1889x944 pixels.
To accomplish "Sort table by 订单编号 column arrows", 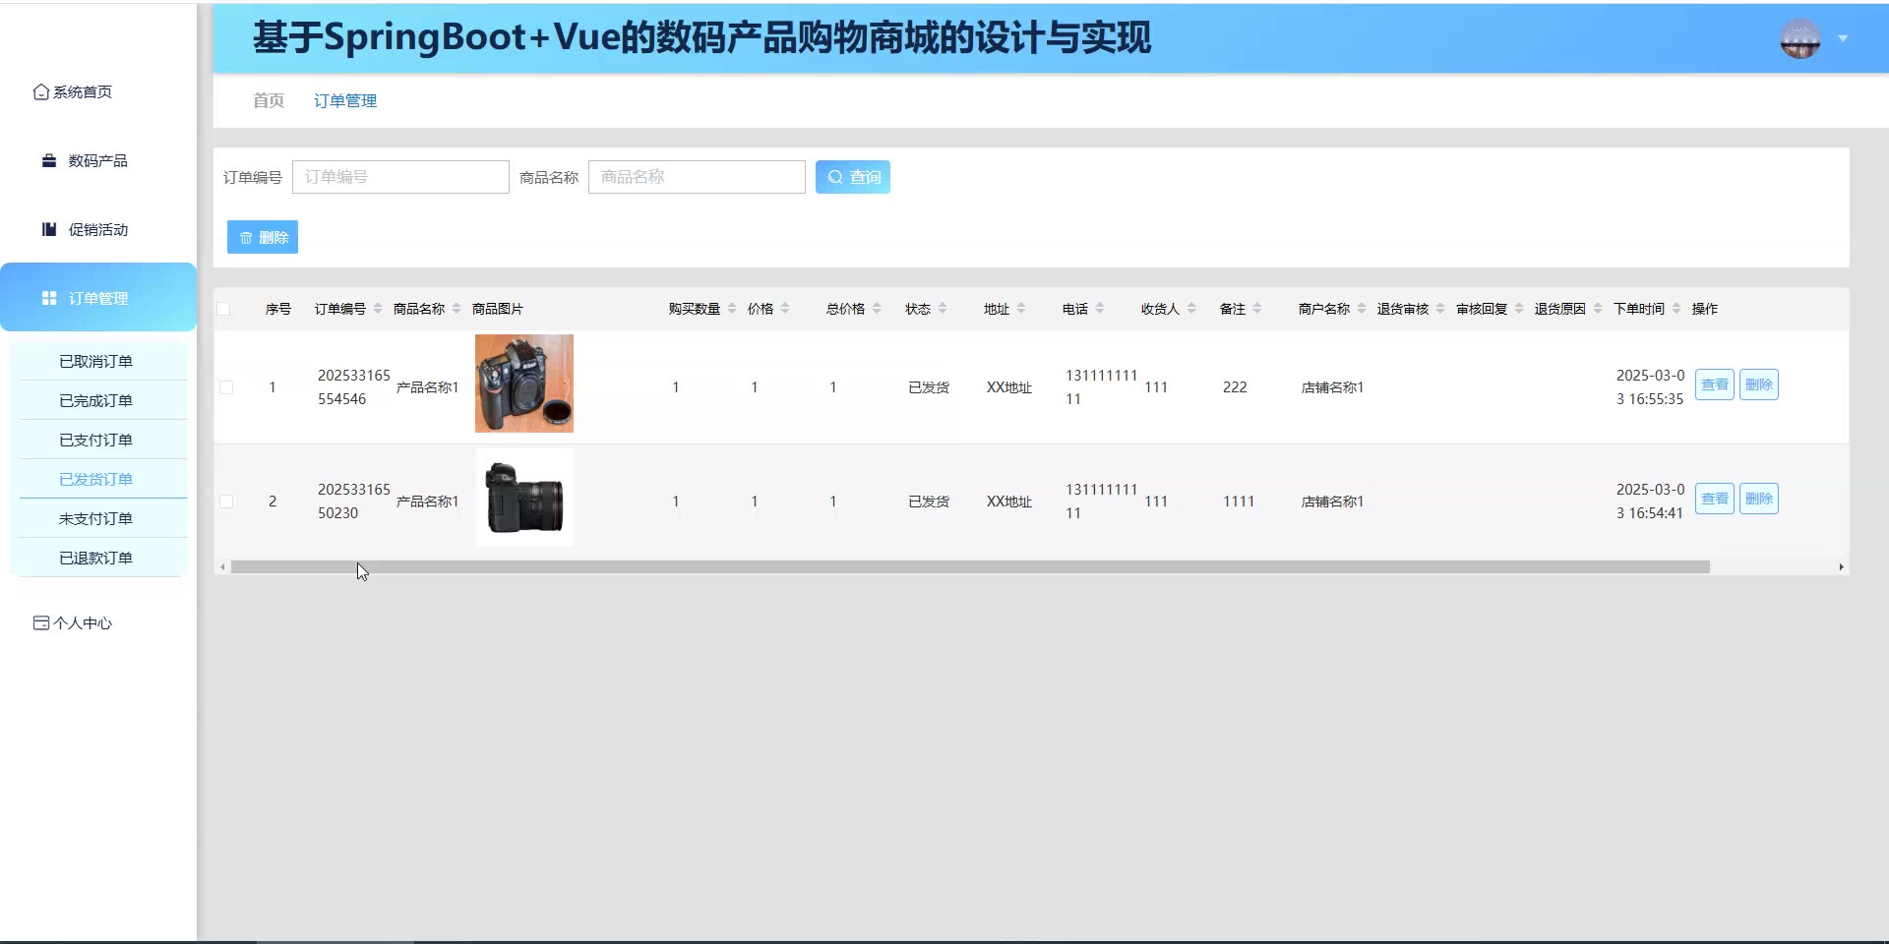I will [x=378, y=309].
